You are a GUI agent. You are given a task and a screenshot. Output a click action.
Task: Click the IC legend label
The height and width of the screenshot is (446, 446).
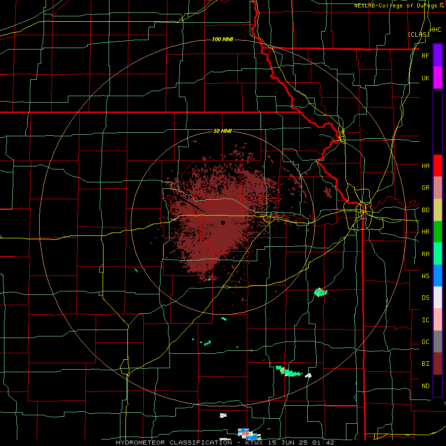pos(425,320)
